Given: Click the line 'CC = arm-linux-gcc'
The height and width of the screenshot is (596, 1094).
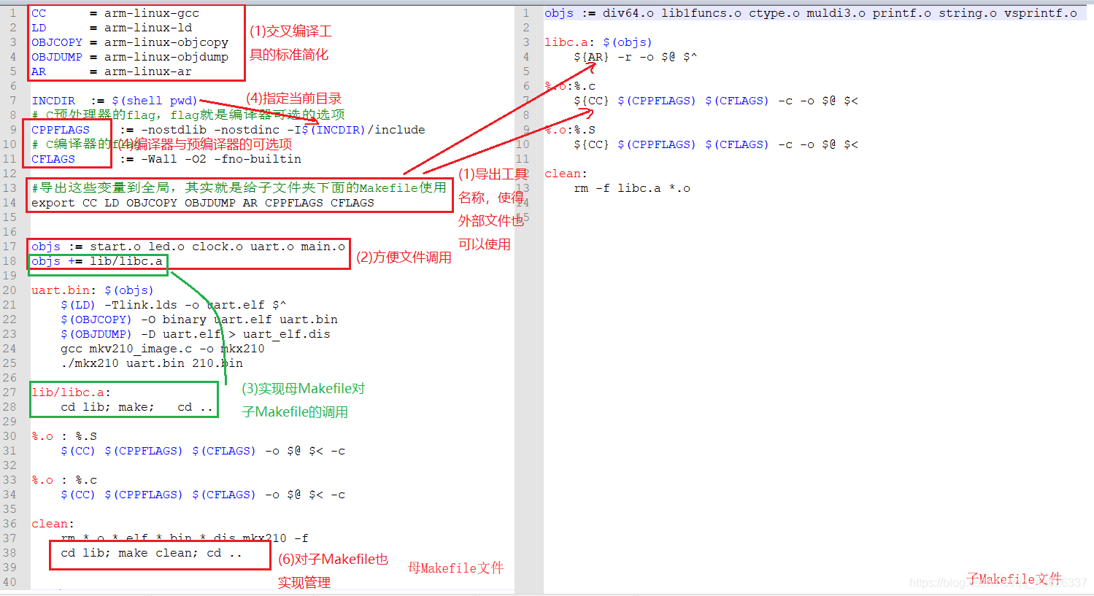Looking at the screenshot, I should (115, 13).
